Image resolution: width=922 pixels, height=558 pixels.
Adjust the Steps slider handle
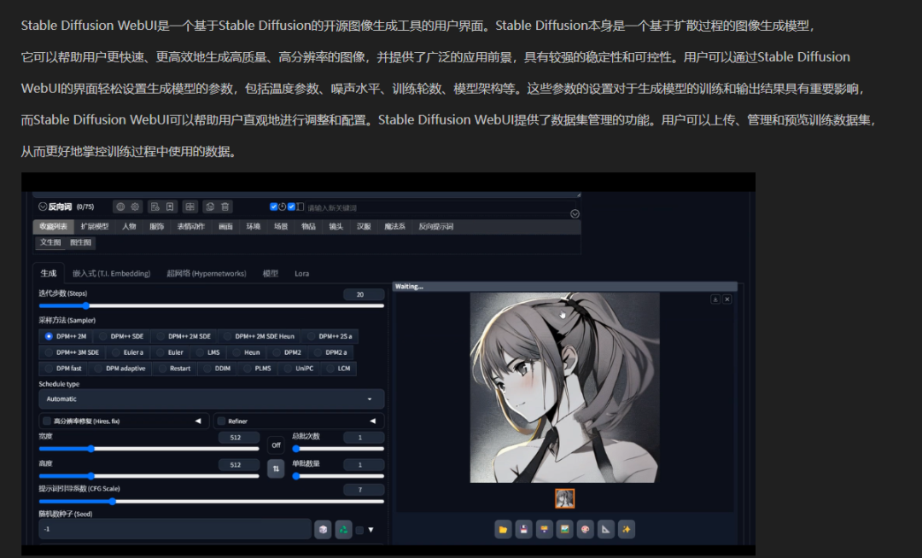(86, 306)
